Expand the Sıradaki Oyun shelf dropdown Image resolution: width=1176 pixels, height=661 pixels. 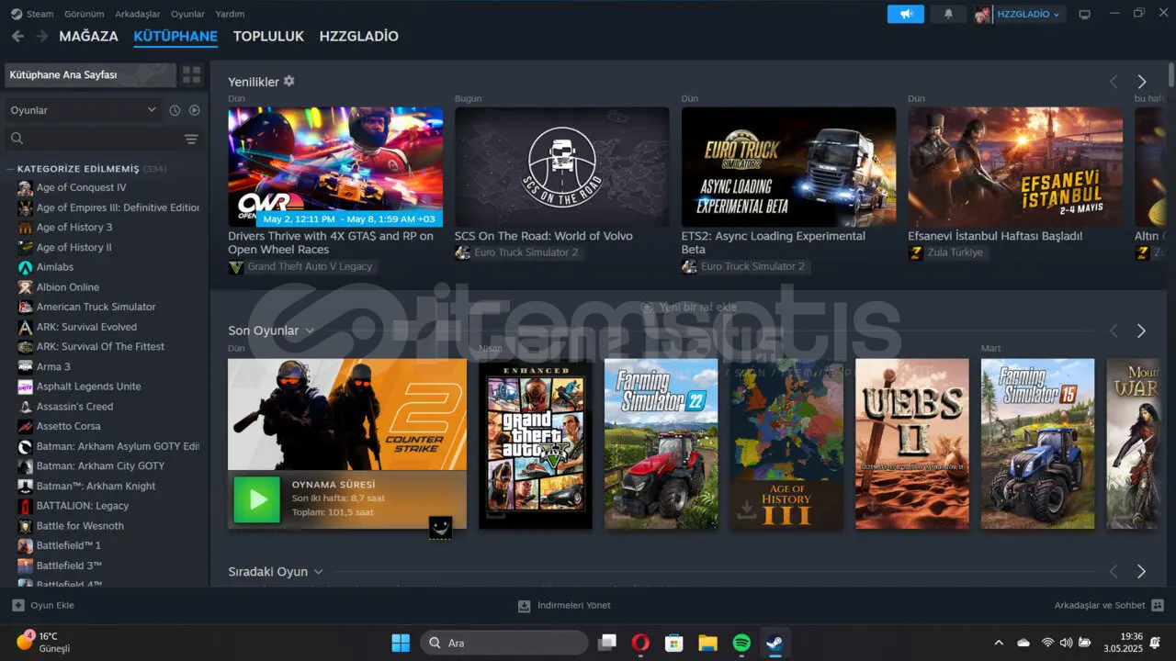coord(319,571)
